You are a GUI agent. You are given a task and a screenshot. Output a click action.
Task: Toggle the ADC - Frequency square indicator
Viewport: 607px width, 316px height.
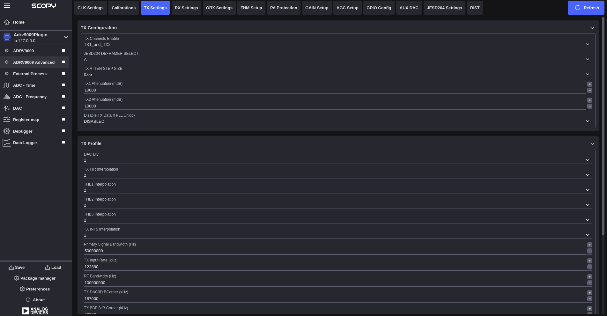63,96
